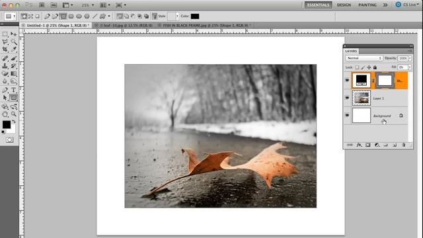Image resolution: width=423 pixels, height=238 pixels.
Task: Select the Clone Stamp tool
Action: click(x=5, y=66)
